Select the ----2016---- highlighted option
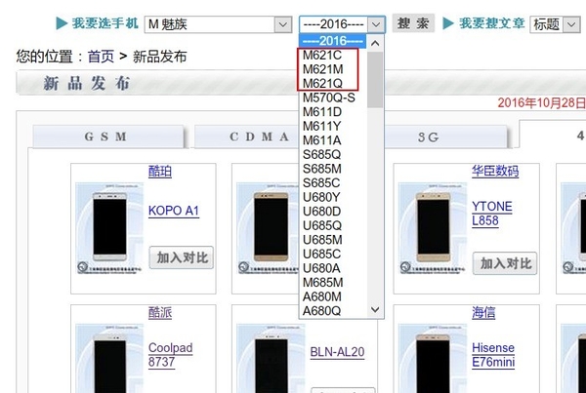Viewport: 586px width, 393px height. [x=333, y=41]
